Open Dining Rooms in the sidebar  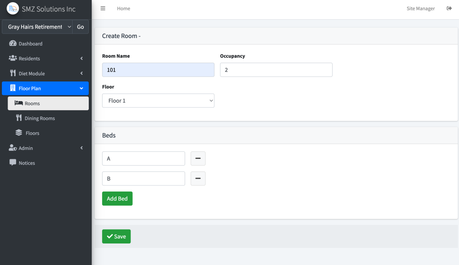tap(39, 119)
